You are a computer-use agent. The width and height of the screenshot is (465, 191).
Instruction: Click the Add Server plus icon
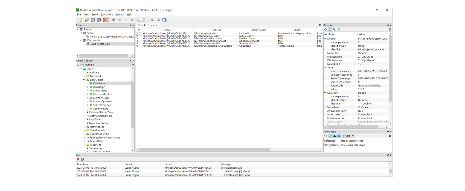pos(113,20)
